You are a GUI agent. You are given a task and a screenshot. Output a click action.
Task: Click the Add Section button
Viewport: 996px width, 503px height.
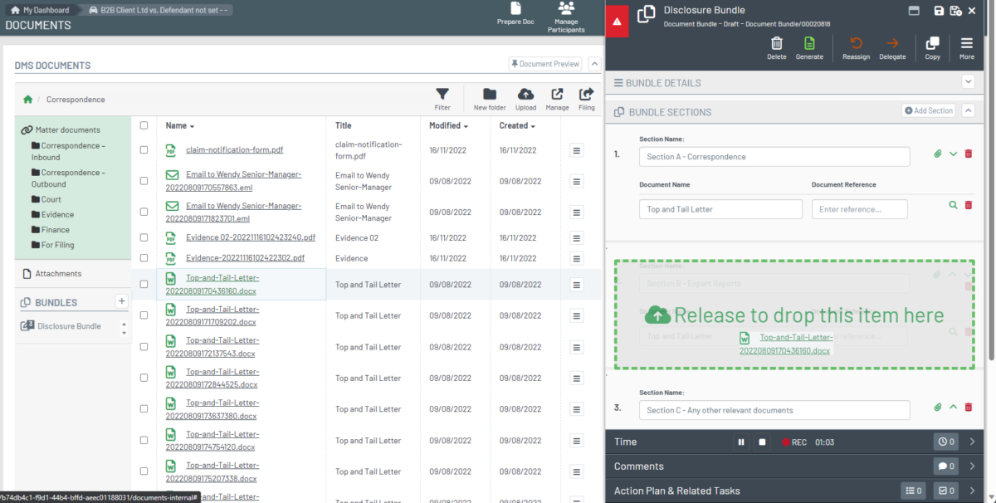tap(928, 110)
